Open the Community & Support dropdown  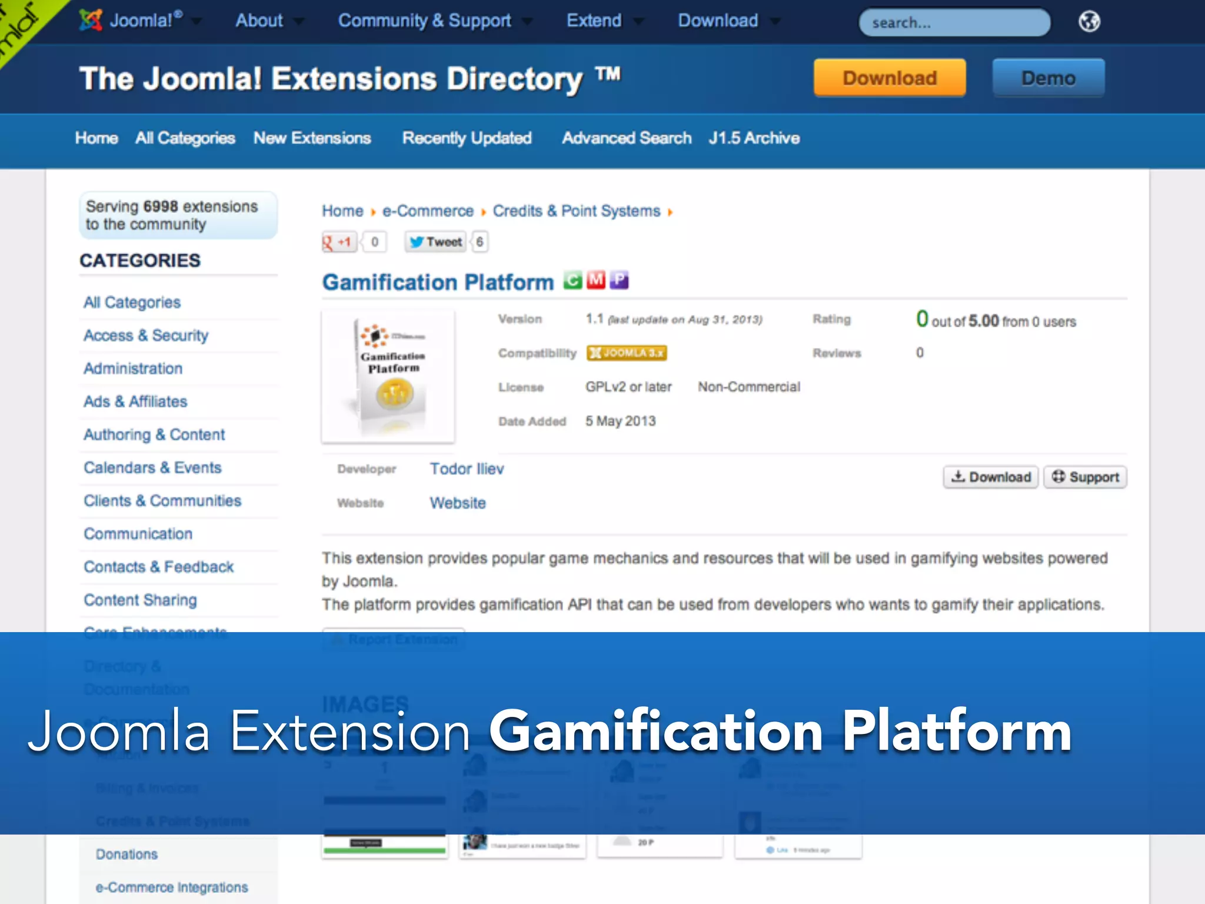(527, 22)
